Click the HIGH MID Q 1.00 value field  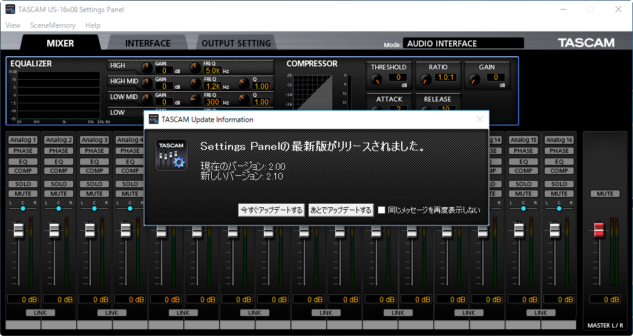261,86
